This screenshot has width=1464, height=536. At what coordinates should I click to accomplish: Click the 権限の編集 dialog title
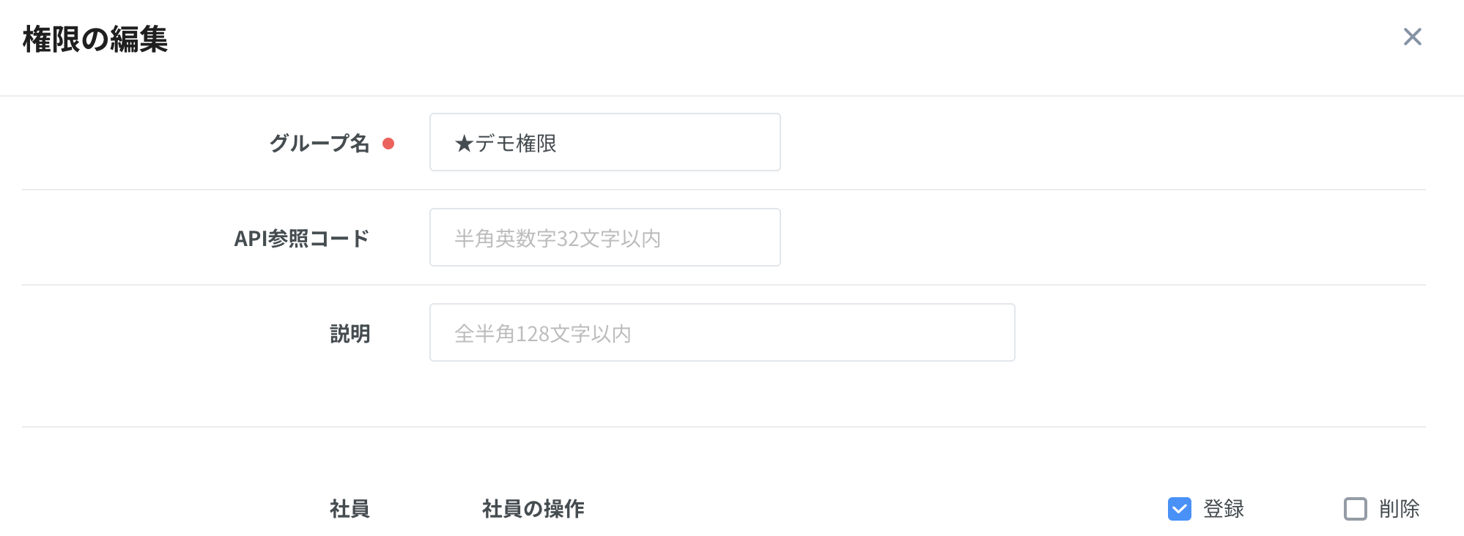95,40
